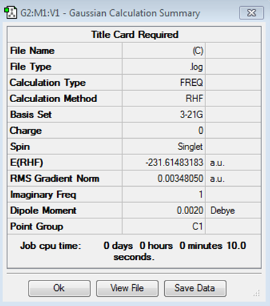The height and width of the screenshot is (306, 270).
Task: Select the dipole value 0.0020
Action: (x=190, y=210)
